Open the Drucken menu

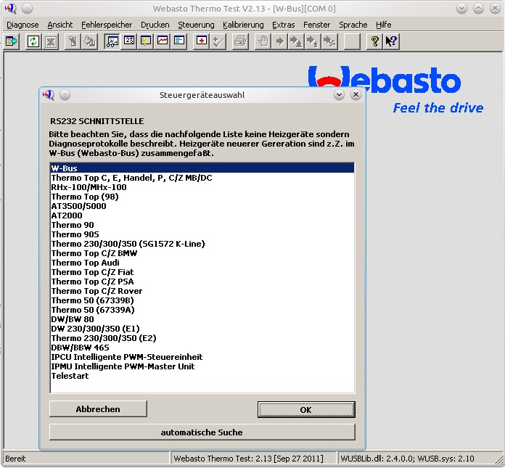tap(155, 25)
